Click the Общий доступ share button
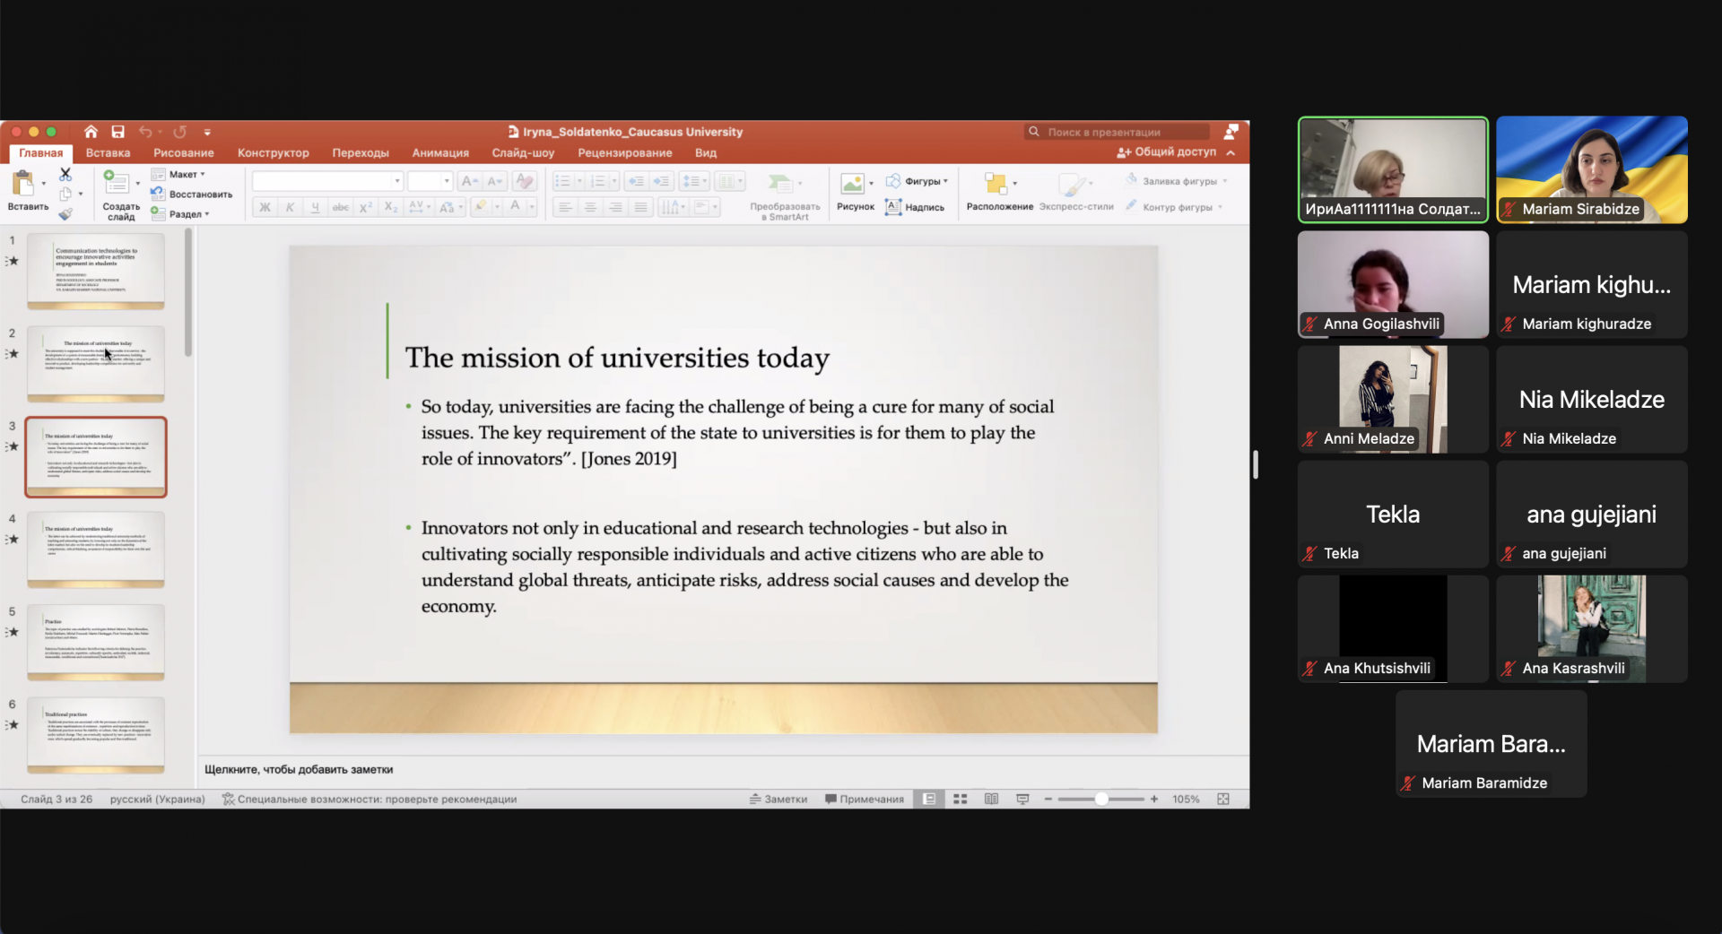 coord(1166,152)
